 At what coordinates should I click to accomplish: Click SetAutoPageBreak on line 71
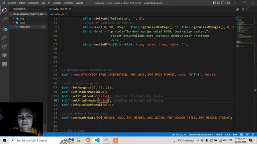click(86, 105)
